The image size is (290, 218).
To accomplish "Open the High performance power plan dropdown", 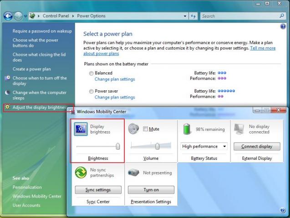I will 204,146.
